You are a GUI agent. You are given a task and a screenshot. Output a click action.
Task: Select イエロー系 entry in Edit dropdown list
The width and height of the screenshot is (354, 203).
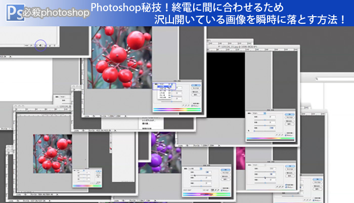tap(164, 89)
